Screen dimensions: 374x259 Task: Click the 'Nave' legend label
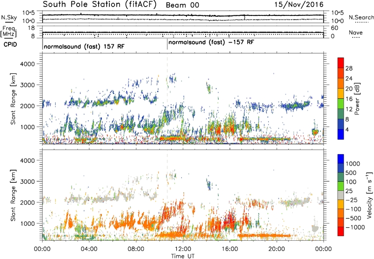point(356,33)
